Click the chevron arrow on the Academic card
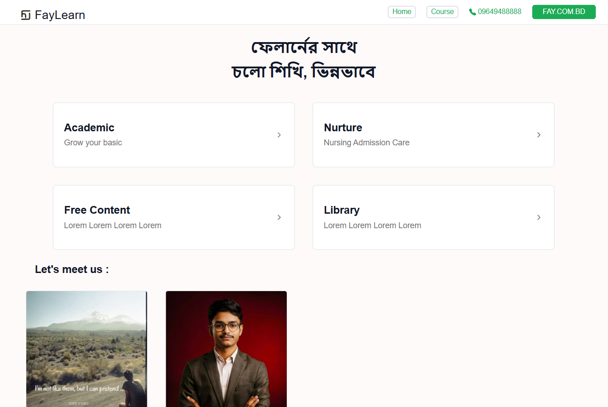Image resolution: width=608 pixels, height=407 pixels. [279, 135]
